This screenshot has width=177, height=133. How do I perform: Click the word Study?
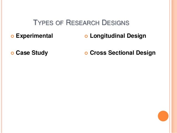[40, 53]
